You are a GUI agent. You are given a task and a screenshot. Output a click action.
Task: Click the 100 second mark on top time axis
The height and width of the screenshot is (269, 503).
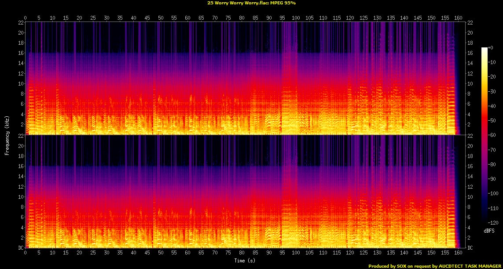click(296, 18)
